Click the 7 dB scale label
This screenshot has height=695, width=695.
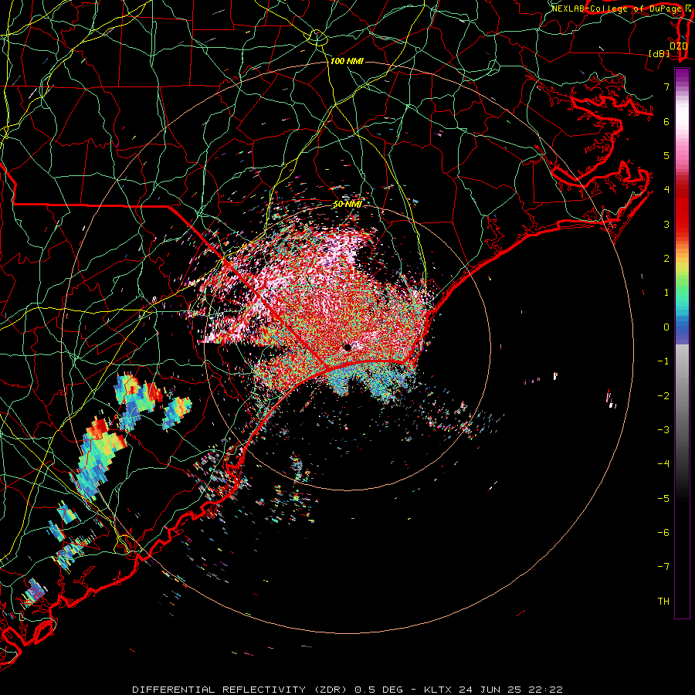[666, 86]
